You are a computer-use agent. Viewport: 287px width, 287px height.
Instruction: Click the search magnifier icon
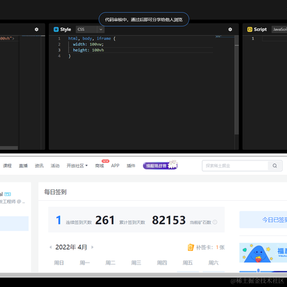point(275,166)
